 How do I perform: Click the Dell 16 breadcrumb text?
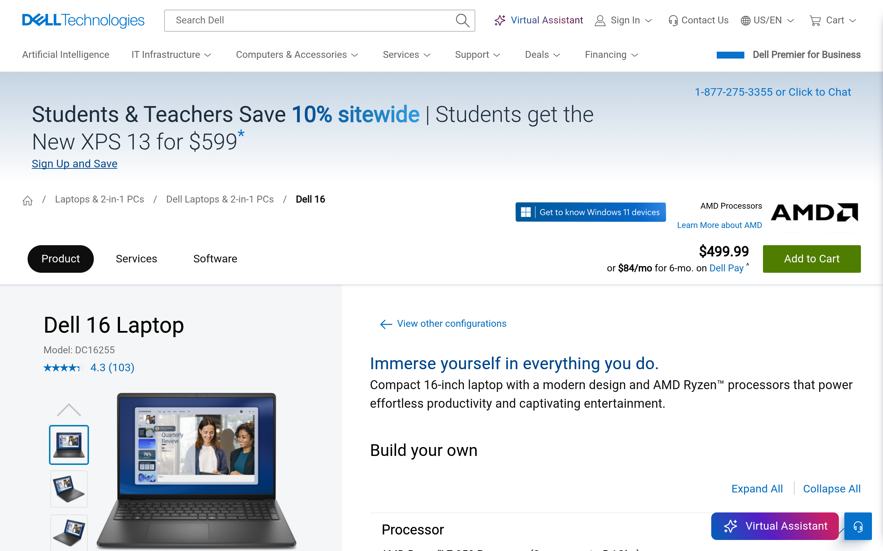coord(310,199)
